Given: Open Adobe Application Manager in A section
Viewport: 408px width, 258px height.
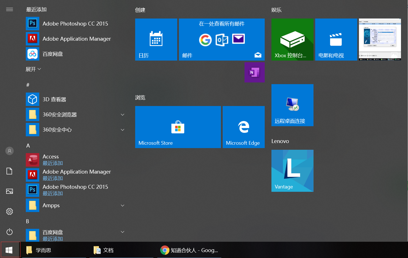Looking at the screenshot, I should 76,175.
